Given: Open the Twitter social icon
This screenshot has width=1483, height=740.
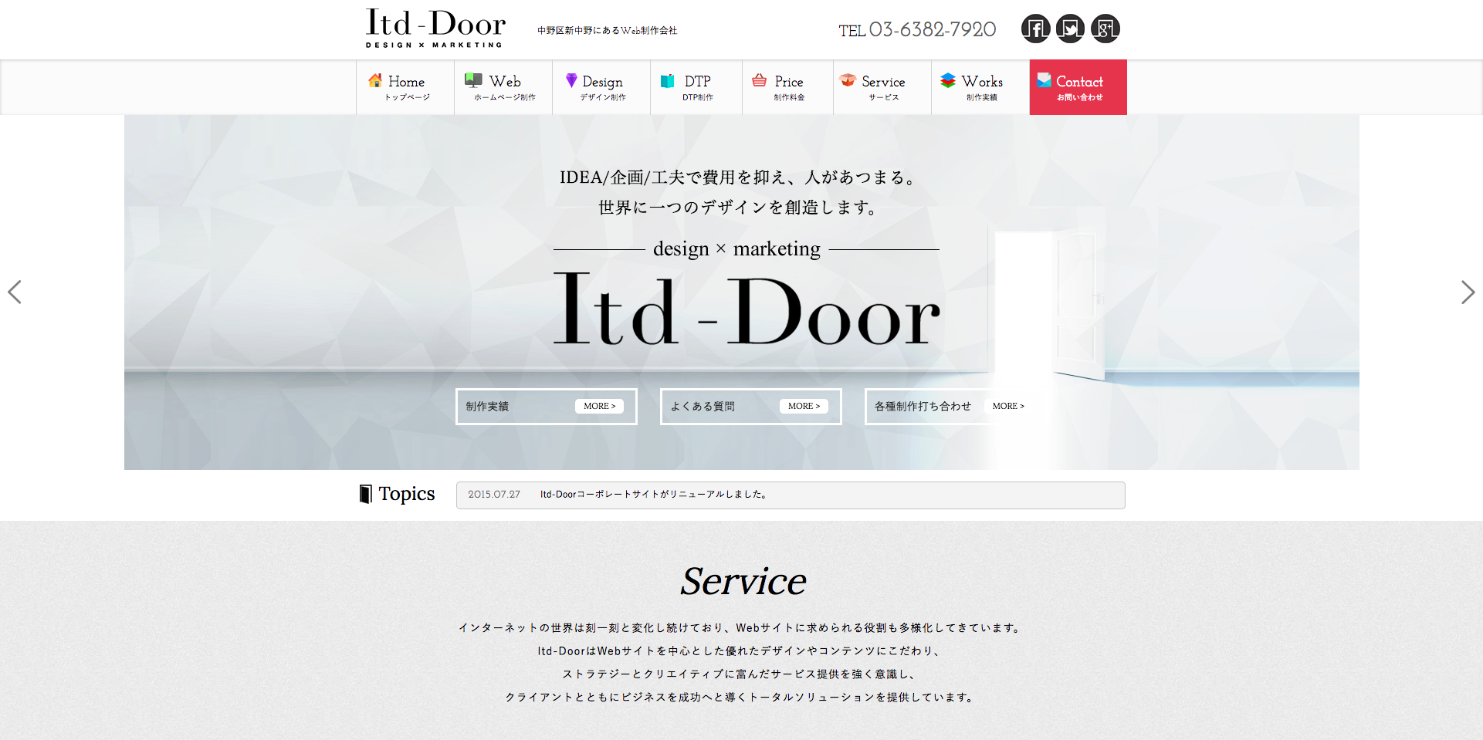Looking at the screenshot, I should [x=1070, y=29].
